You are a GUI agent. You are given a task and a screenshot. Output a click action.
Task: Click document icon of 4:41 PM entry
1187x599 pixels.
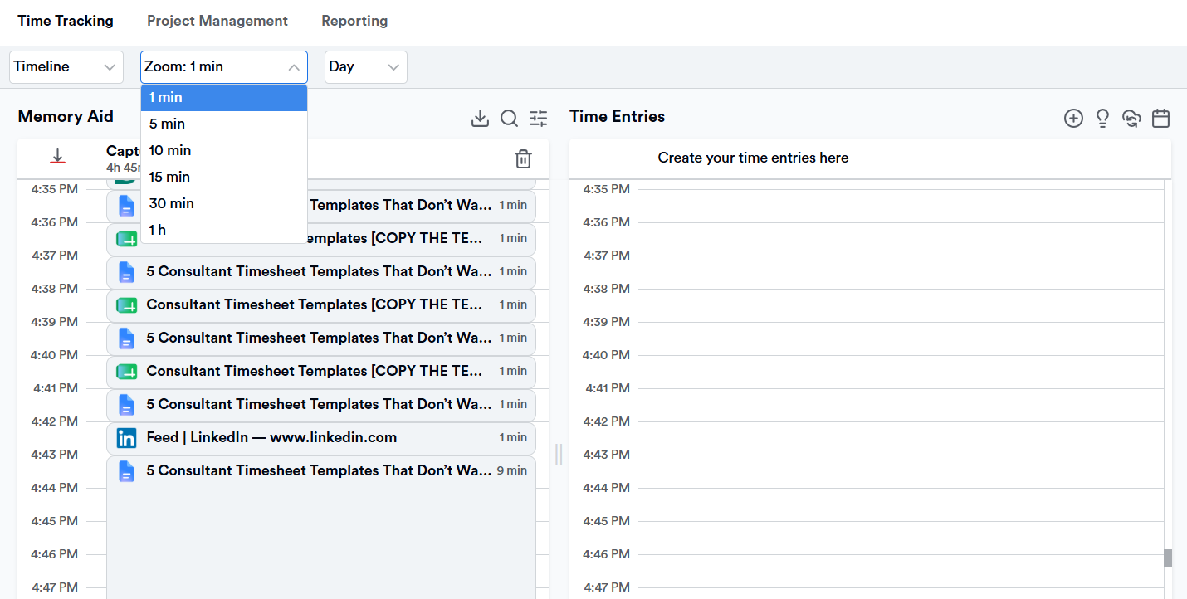(x=126, y=405)
